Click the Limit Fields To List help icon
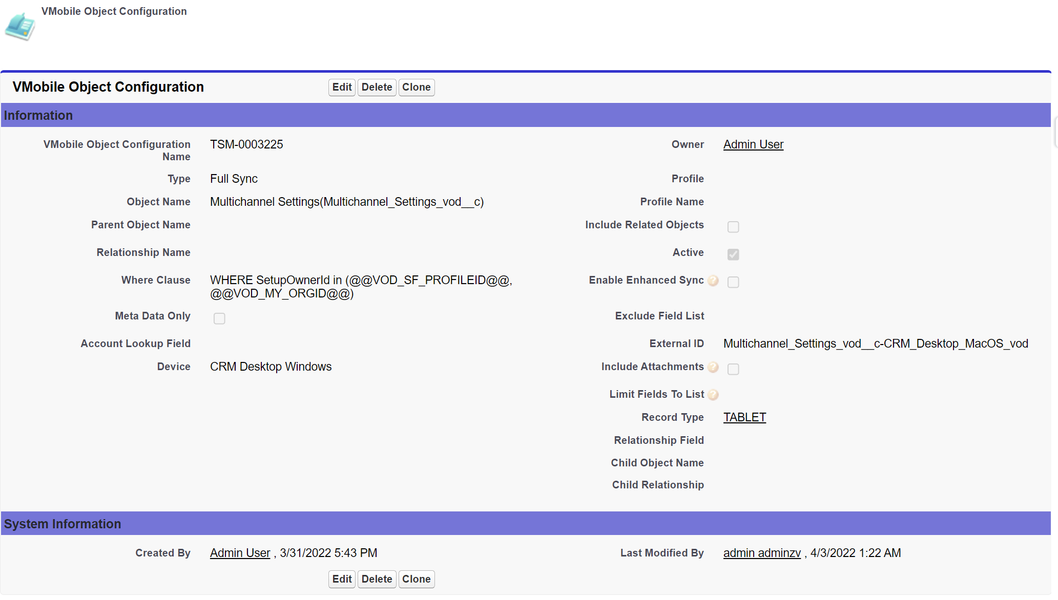This screenshot has width=1058, height=600. (x=713, y=395)
